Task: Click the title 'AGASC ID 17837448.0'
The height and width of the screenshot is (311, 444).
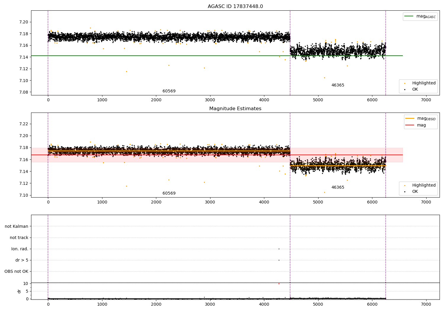Action: (235, 7)
